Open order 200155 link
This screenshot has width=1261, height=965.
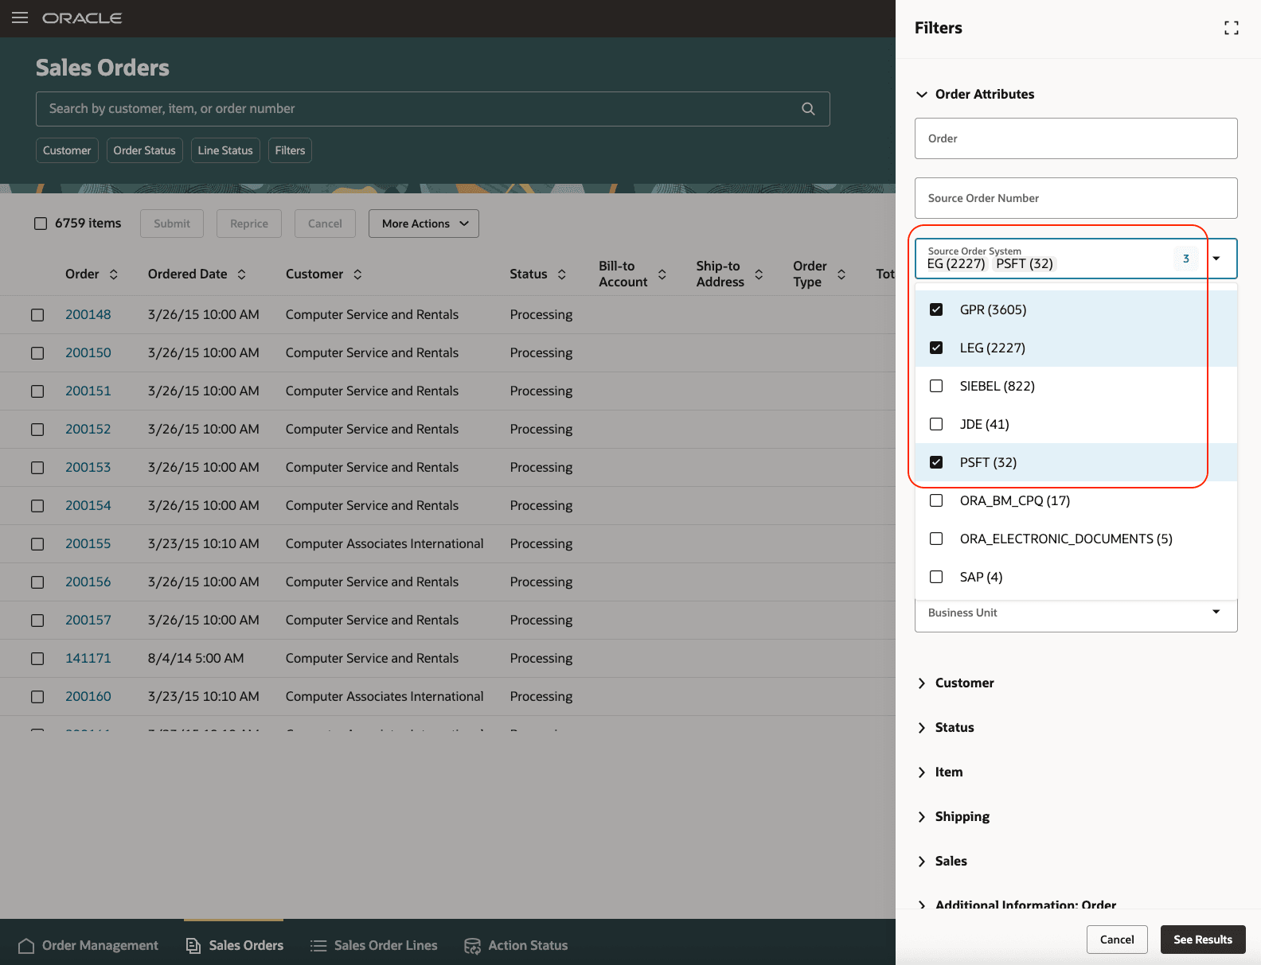88,543
